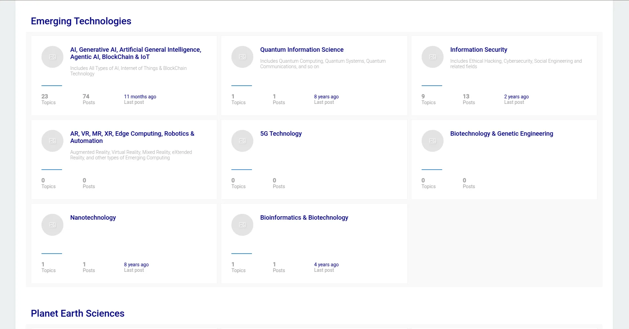Viewport: 629px width, 329px height.
Task: Click the AI, Generative AI forum placeholder icon
Action: [52, 57]
